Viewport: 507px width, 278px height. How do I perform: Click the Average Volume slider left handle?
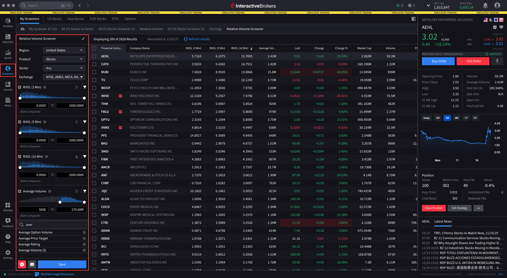(60, 202)
